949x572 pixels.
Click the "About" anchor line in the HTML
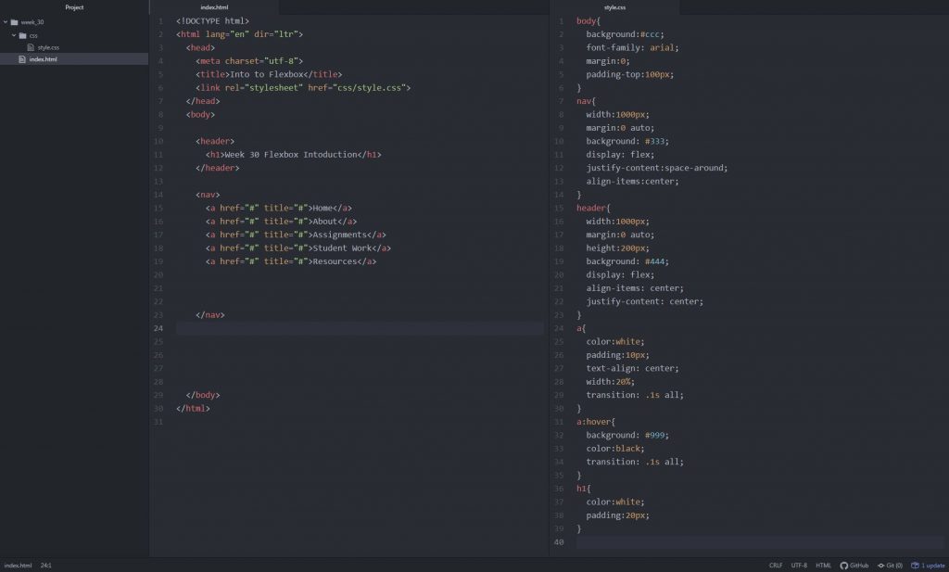pyautogui.click(x=281, y=222)
